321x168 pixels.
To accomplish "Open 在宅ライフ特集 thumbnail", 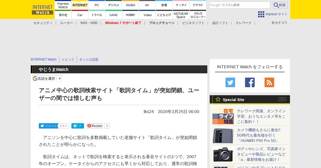I will coord(223,116).
